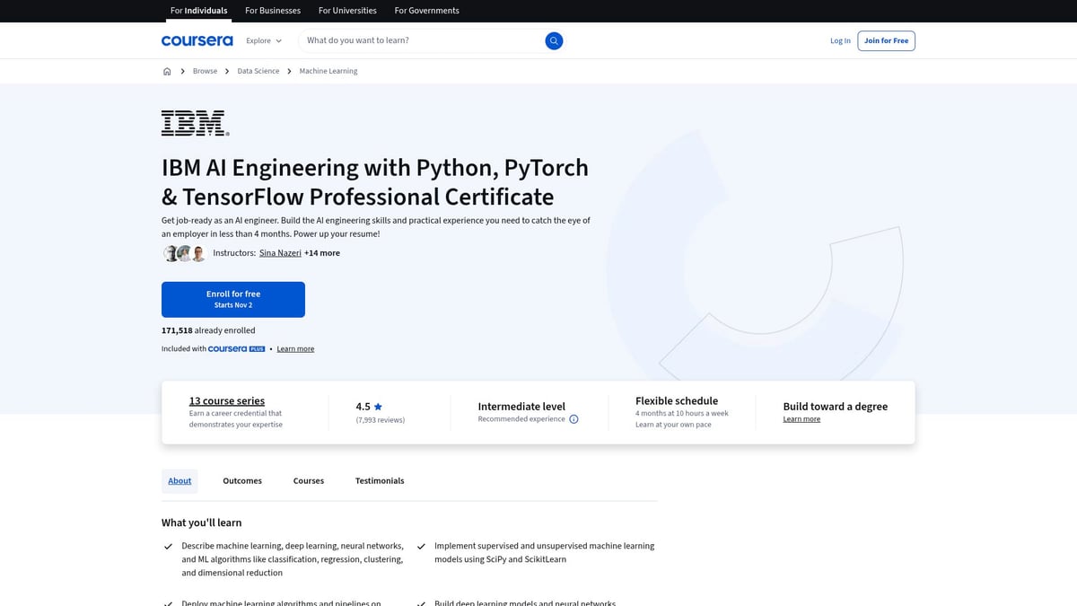Image resolution: width=1077 pixels, height=606 pixels.
Task: Click the Coursera logo
Action: click(x=197, y=40)
